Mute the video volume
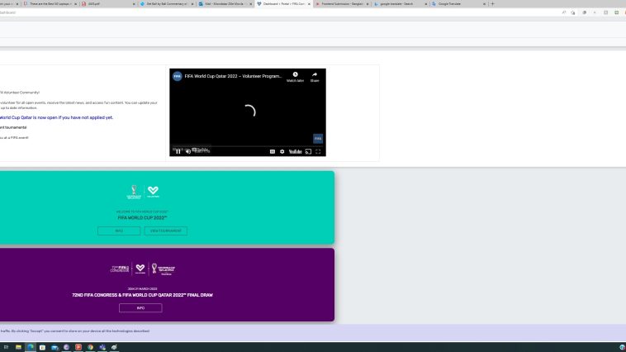626x352 pixels. 187,151
